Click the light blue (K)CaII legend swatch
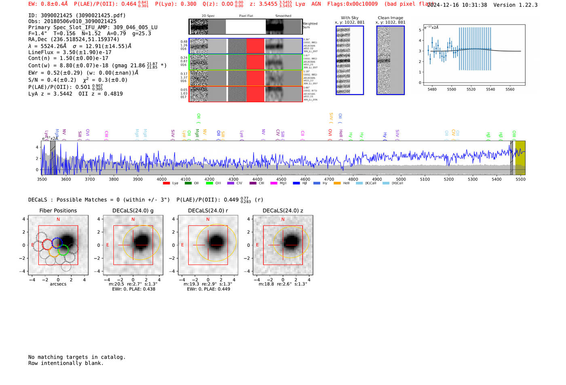566x385 pixels. click(x=359, y=183)
